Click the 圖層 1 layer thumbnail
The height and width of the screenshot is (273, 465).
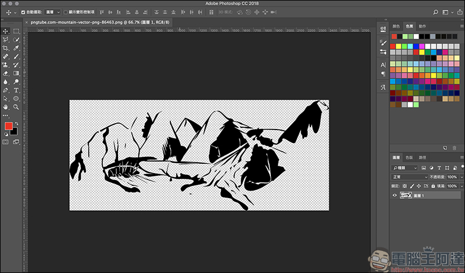406,196
